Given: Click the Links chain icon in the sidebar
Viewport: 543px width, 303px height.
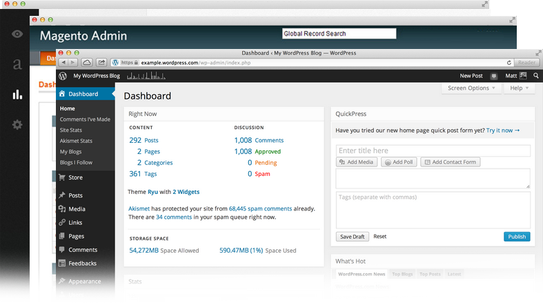Looking at the screenshot, I should point(62,222).
